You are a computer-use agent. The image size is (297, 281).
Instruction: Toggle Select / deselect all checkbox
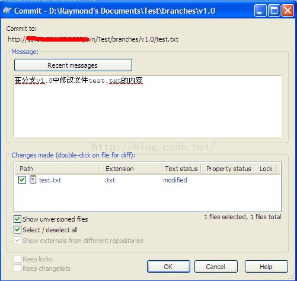click(17, 230)
